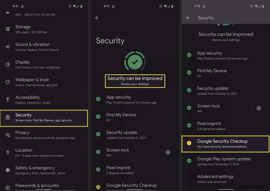Tap the Sound & vibration speaker icon
Image resolution: width=270 pixels, height=191 pixels.
coord(8,47)
